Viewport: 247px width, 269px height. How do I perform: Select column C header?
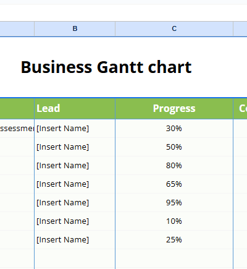pyautogui.click(x=174, y=28)
